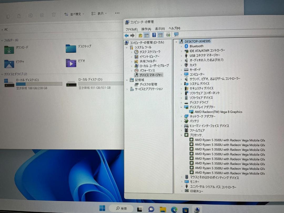Collapse the プロセッサ category
Image resolution: width=284 pixels, height=213 pixels.
point(181,135)
